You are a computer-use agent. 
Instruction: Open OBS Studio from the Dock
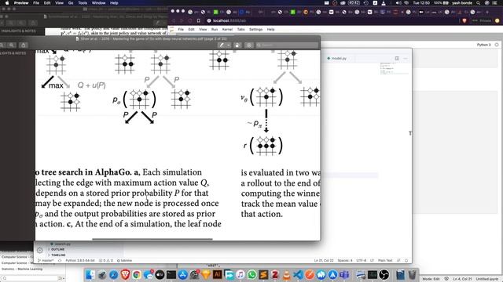tap(384, 274)
